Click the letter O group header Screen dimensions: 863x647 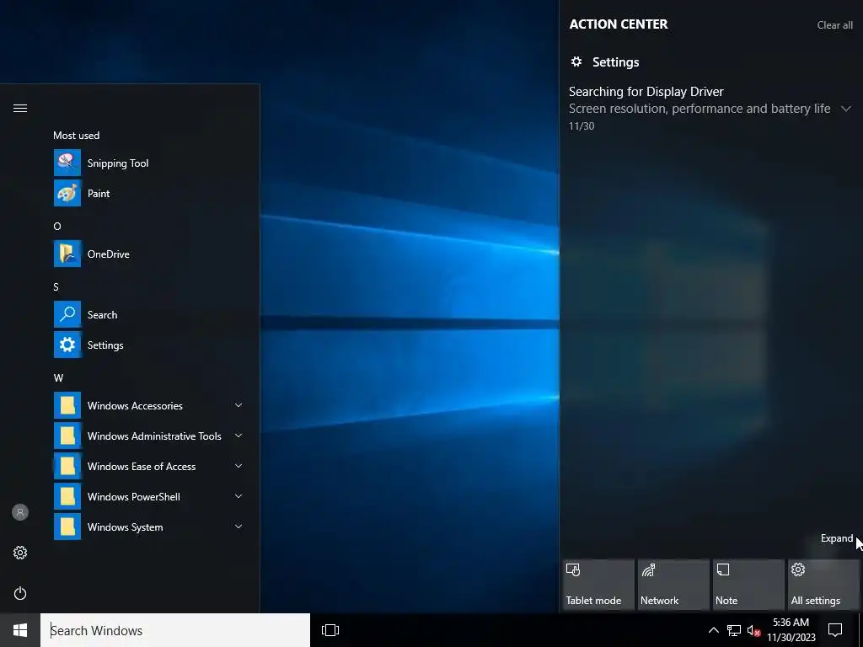[x=57, y=226]
